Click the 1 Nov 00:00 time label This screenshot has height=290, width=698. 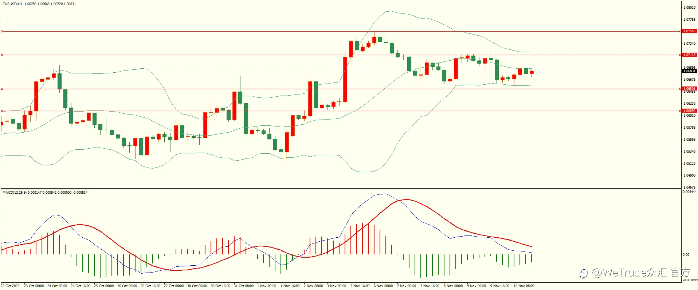tap(267, 286)
